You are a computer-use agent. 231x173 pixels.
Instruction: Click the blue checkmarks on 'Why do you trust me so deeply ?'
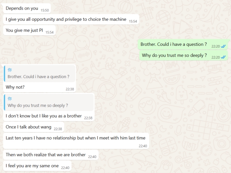[223, 57]
